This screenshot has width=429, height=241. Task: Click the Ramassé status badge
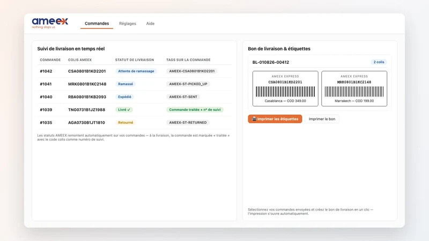point(125,84)
